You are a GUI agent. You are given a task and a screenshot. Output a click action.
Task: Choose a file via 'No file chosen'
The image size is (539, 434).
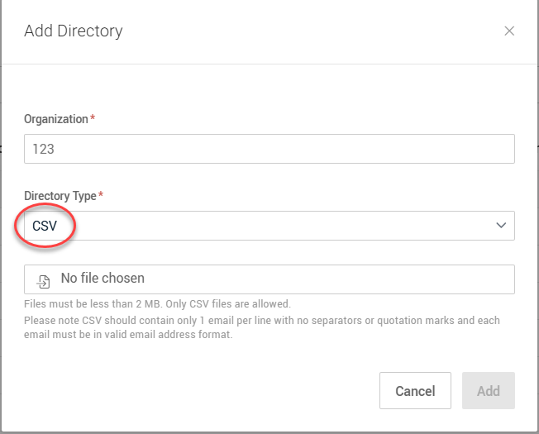(x=103, y=279)
